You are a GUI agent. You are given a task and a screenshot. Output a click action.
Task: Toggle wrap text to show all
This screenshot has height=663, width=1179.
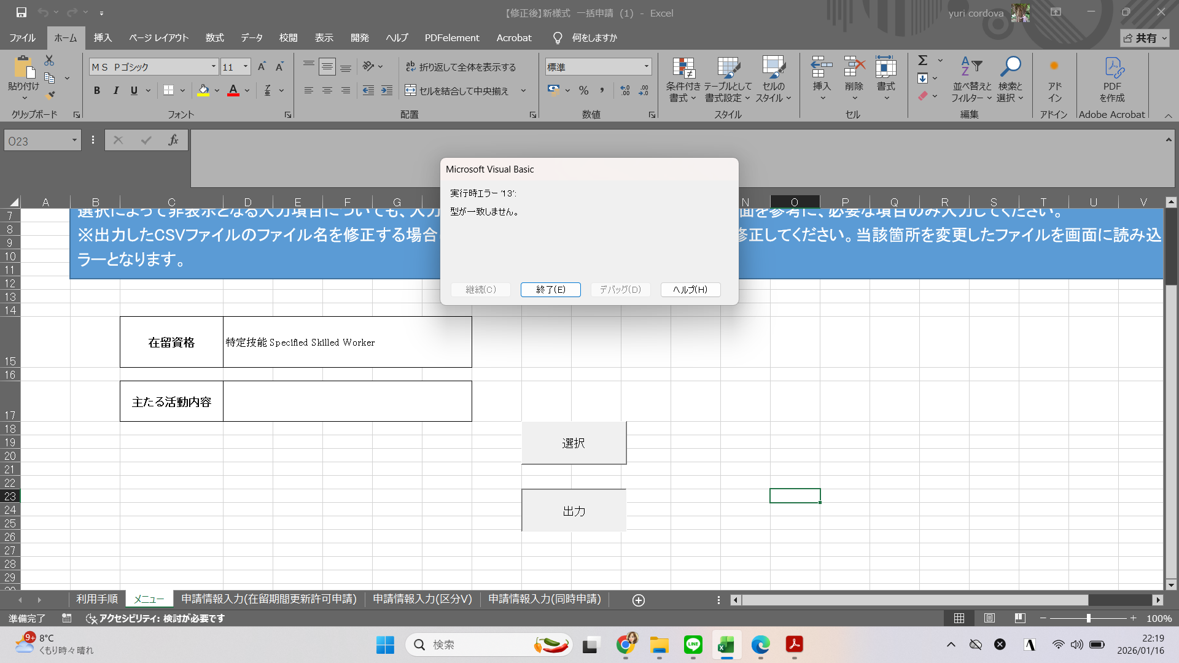(461, 67)
